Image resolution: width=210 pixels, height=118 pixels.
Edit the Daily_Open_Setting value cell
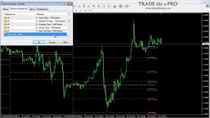pyautogui.click(x=51, y=34)
